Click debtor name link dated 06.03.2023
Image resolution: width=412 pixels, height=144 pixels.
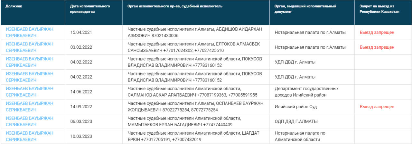point(30,121)
